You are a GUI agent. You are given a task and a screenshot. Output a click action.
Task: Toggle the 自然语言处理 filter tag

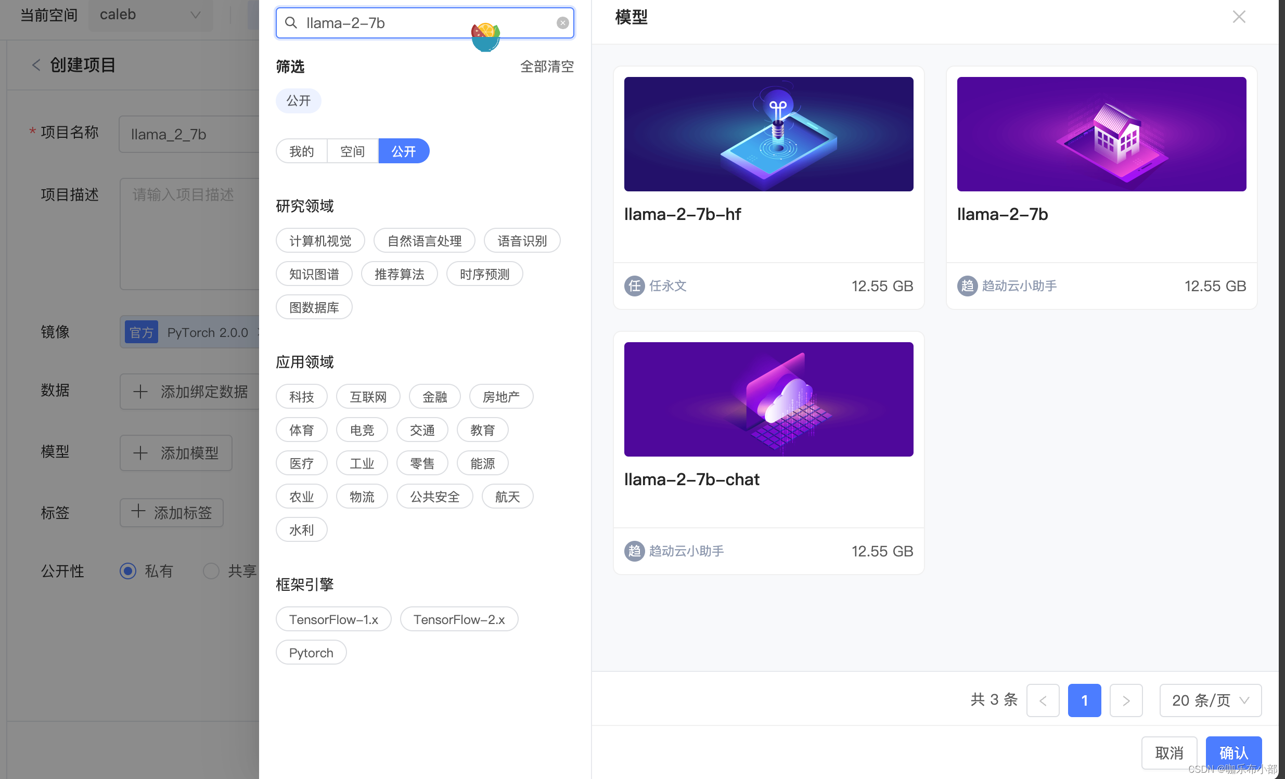424,241
